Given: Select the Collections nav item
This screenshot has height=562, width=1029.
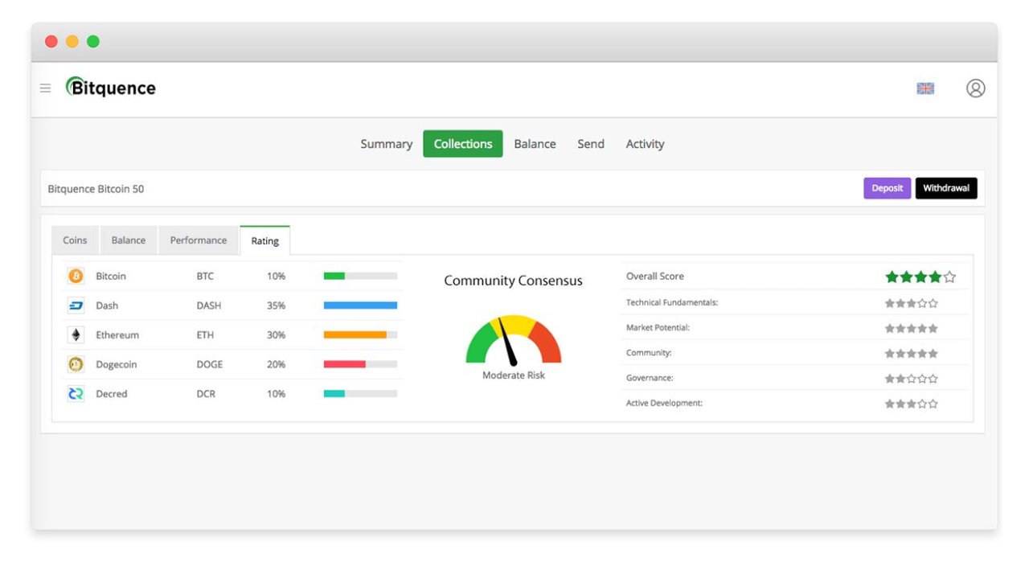Looking at the screenshot, I should (463, 144).
